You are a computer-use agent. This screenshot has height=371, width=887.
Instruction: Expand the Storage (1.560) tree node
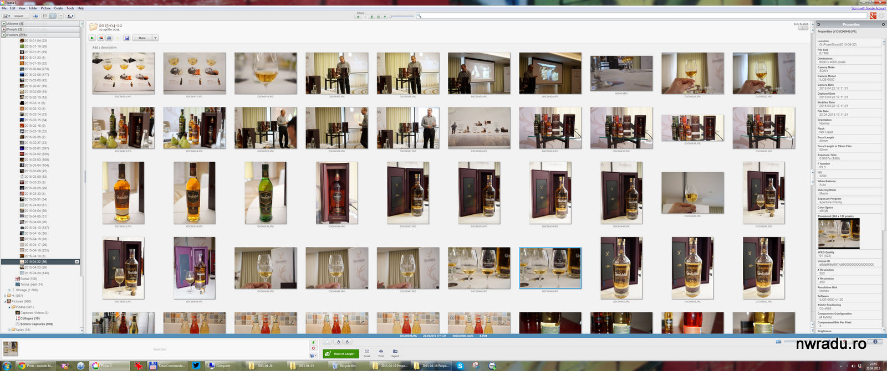click(9, 290)
